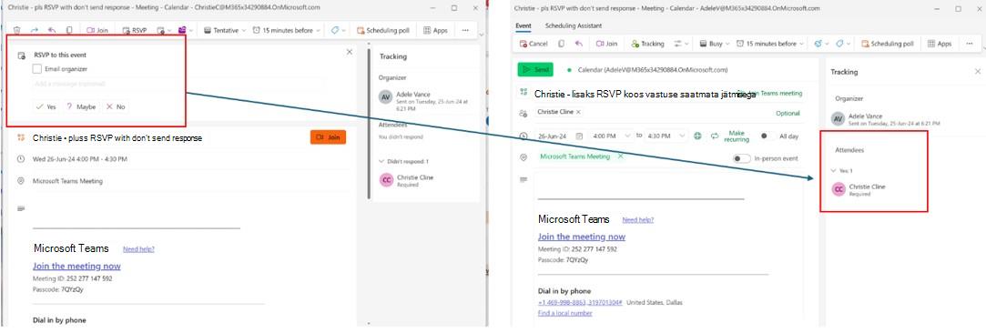Open Apps in Christie's window toolbar
The image size is (986, 333).
click(x=436, y=30)
